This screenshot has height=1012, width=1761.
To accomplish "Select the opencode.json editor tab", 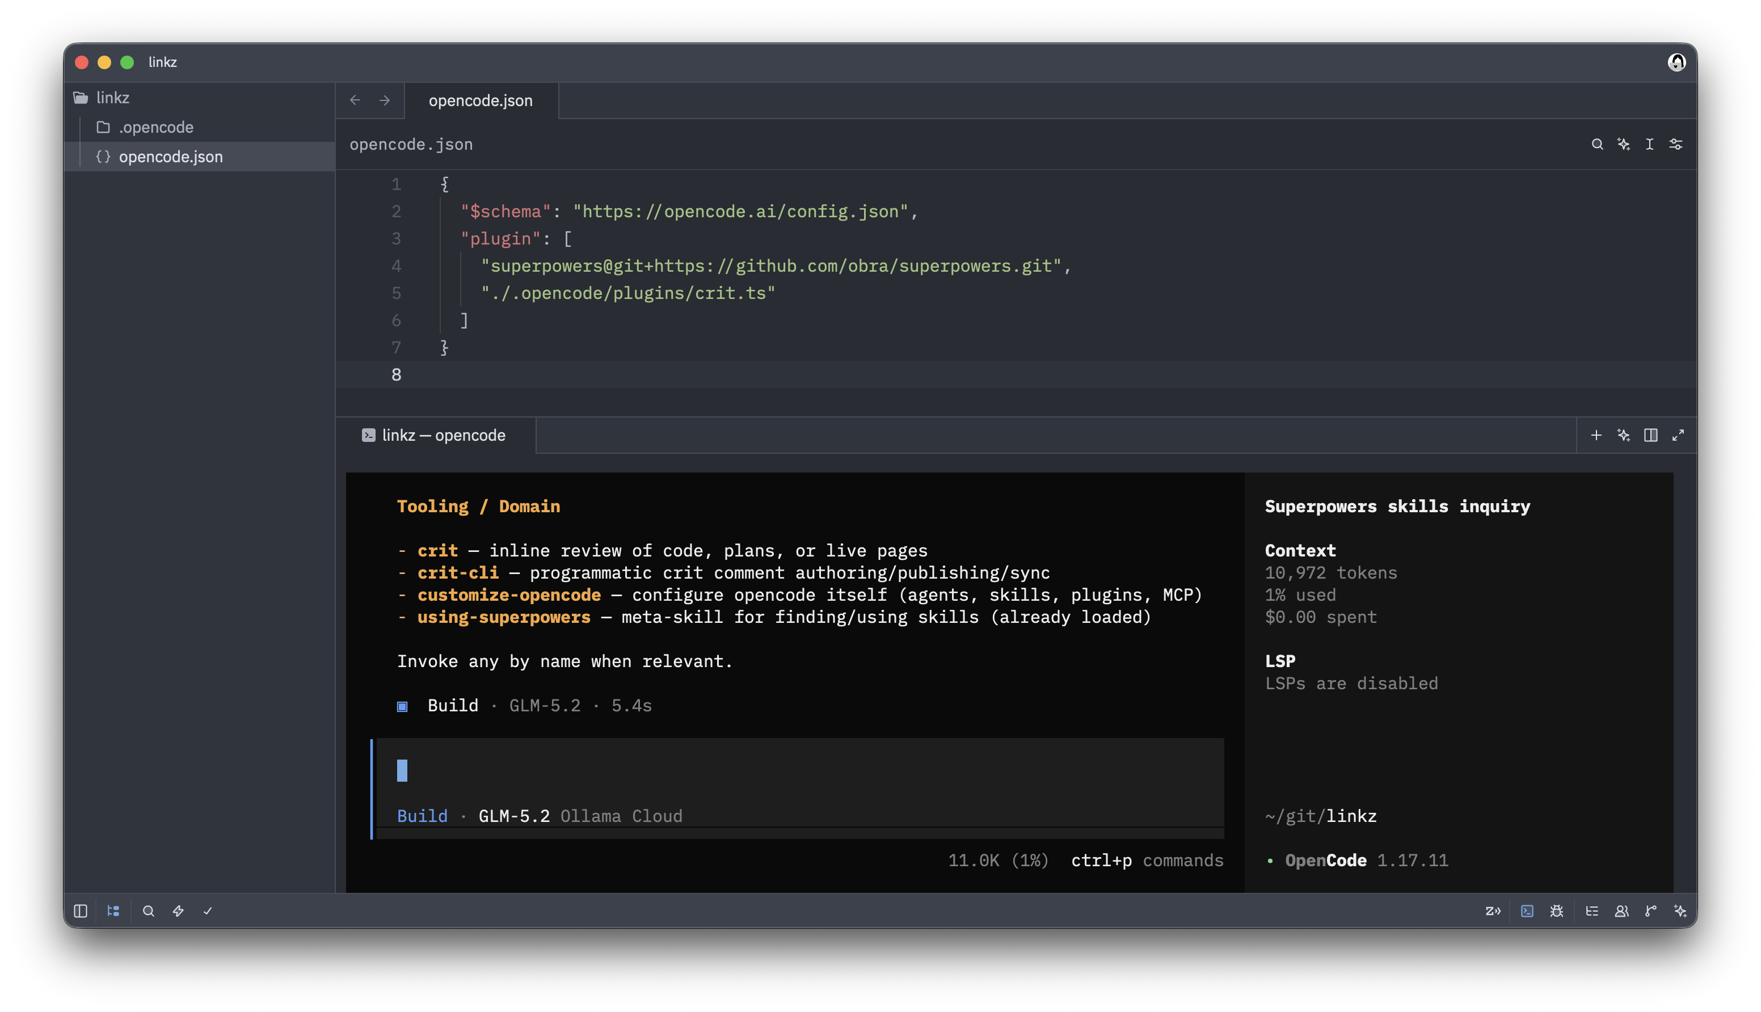I will (481, 100).
